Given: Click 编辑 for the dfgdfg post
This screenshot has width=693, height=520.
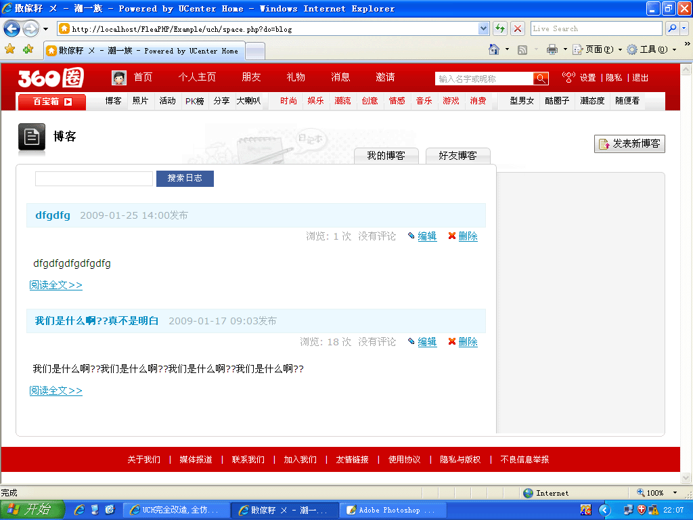Looking at the screenshot, I should tap(427, 236).
